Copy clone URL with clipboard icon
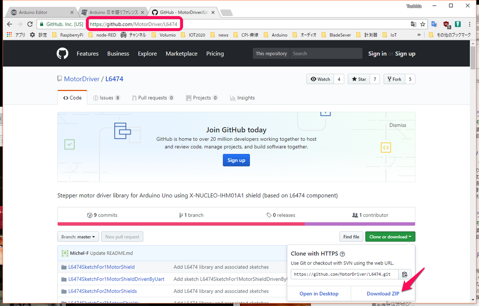This screenshot has width=479, height=306. click(x=405, y=274)
